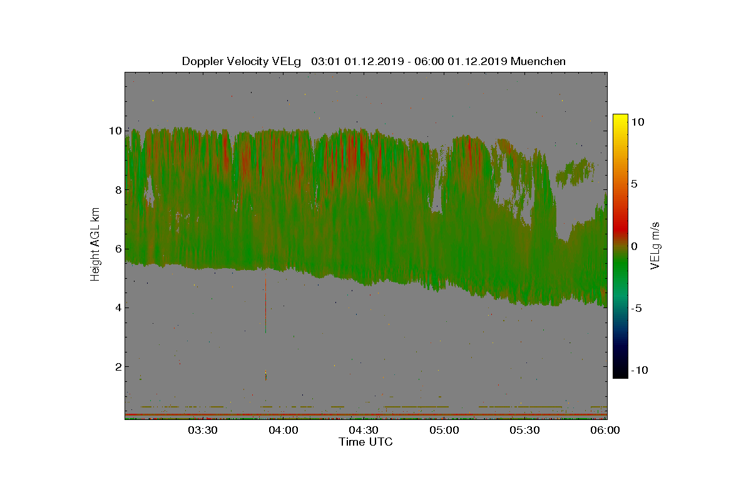This screenshot has height=500, width=751.
Task: Click the height axis label 6
Action: pos(116,248)
